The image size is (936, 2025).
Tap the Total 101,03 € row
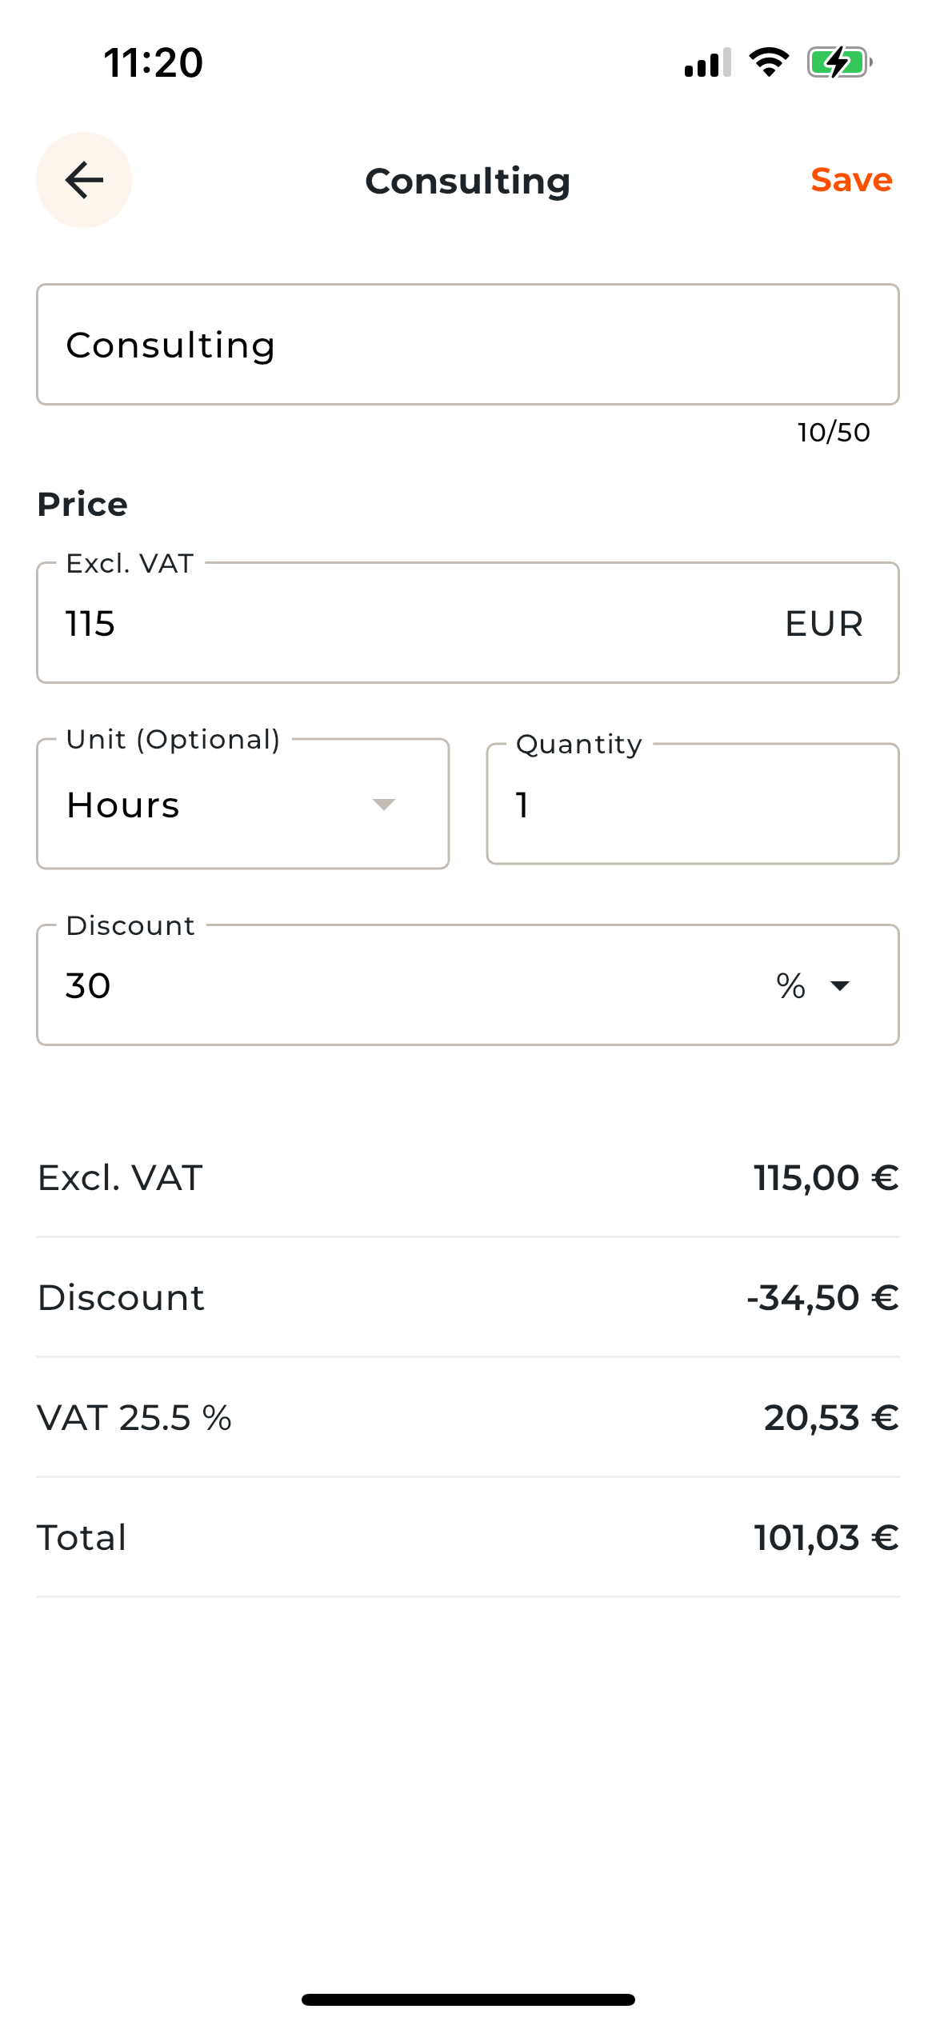pos(467,1538)
